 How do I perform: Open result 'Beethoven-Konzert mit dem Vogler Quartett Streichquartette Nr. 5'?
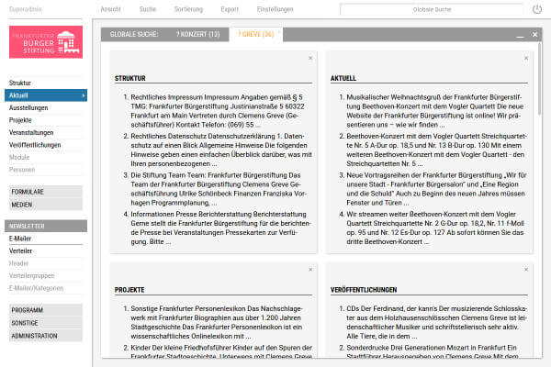436,150
